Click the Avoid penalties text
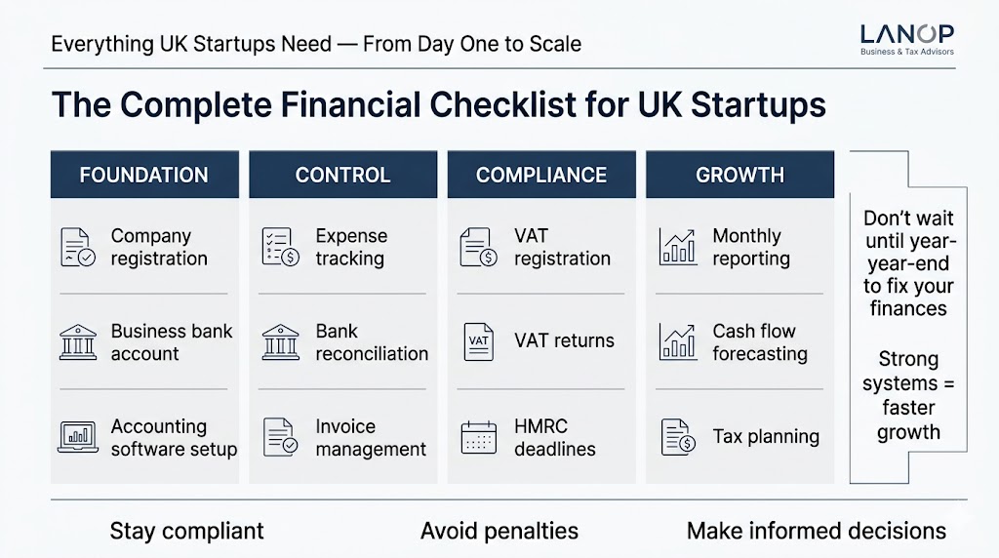 pyautogui.click(x=499, y=532)
